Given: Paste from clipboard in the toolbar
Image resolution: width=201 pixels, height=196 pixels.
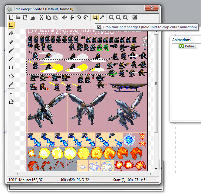Looking at the screenshot, I should pyautogui.click(x=55, y=17).
